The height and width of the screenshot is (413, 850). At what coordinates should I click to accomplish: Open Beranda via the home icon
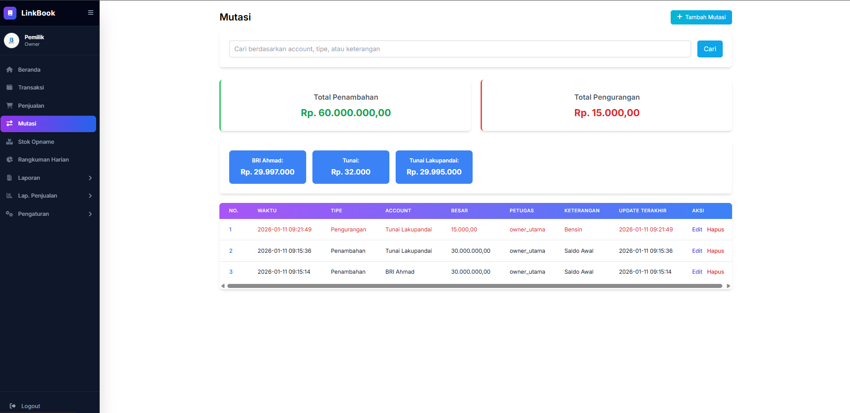click(x=9, y=70)
